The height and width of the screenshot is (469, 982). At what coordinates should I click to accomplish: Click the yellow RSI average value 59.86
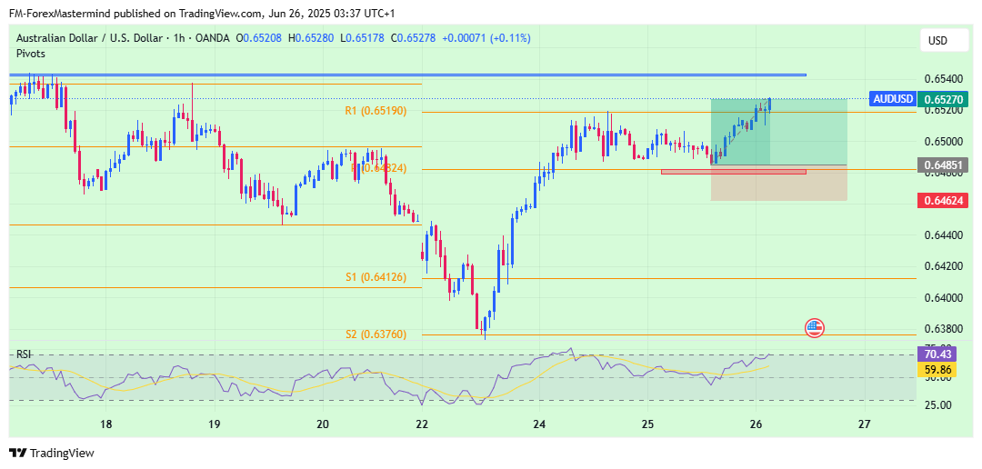pyautogui.click(x=938, y=370)
